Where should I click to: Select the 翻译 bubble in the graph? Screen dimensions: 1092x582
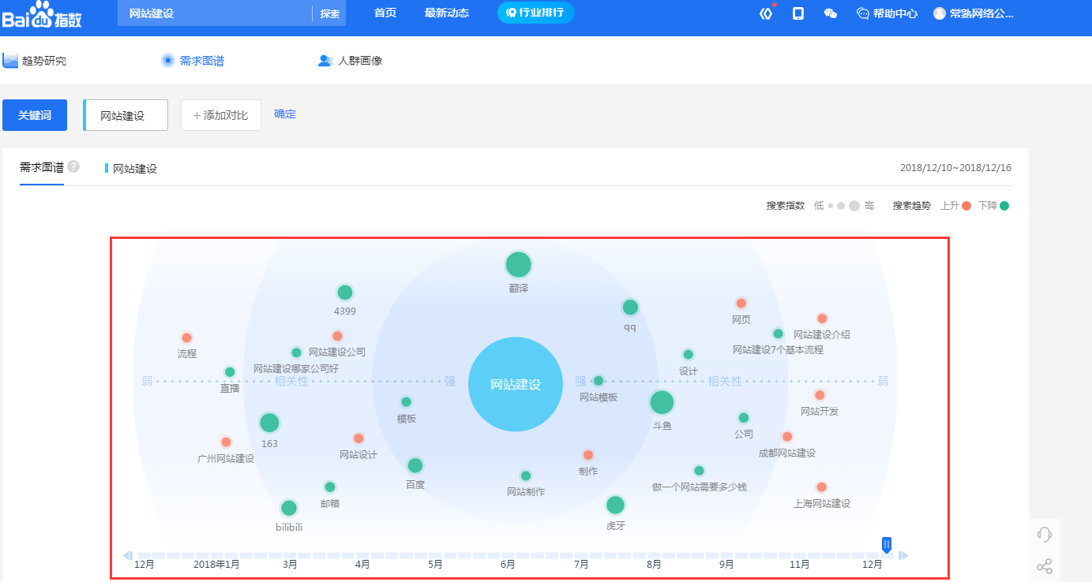(x=518, y=265)
